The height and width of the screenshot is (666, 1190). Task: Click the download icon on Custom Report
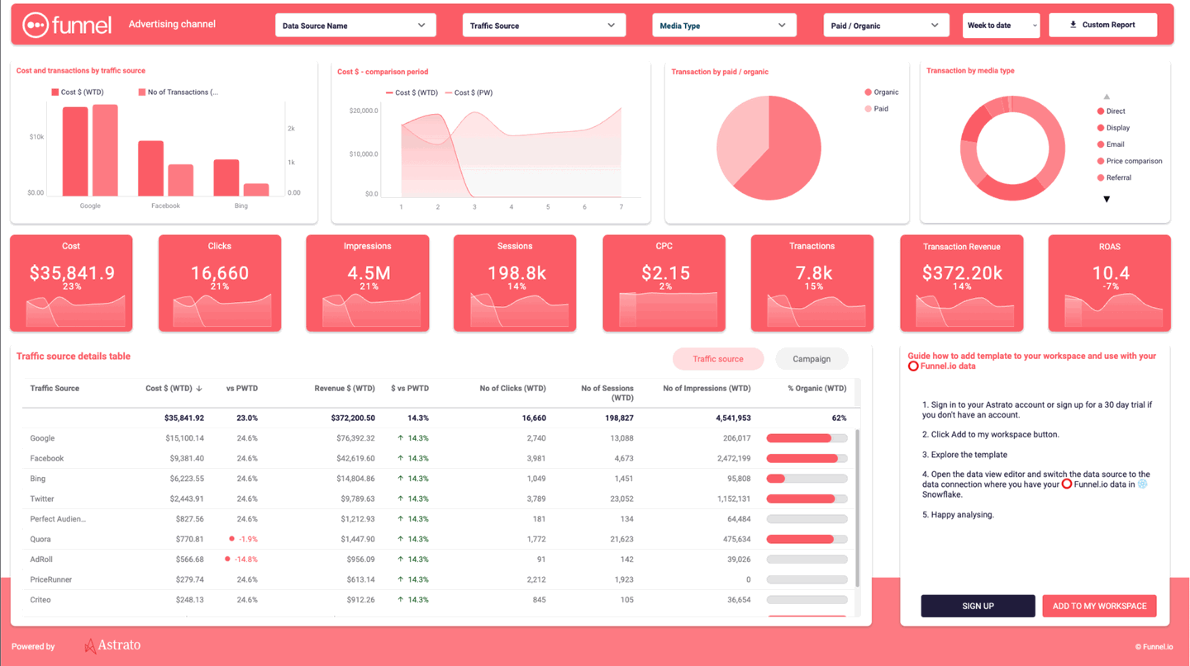(1073, 25)
